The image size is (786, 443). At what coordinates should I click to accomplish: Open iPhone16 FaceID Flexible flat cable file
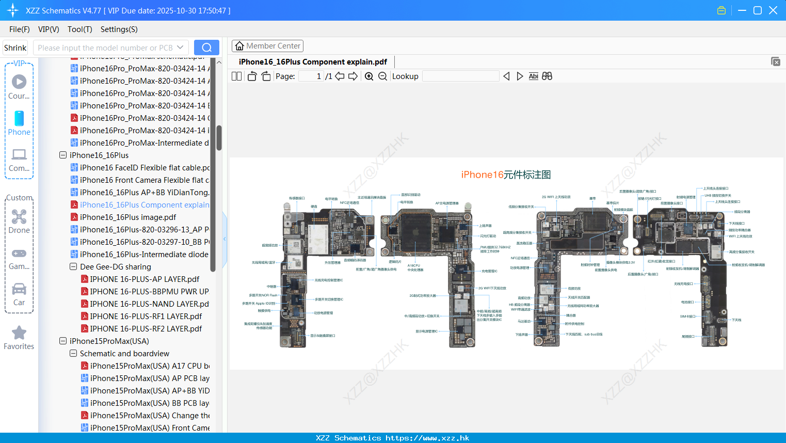(x=140, y=167)
